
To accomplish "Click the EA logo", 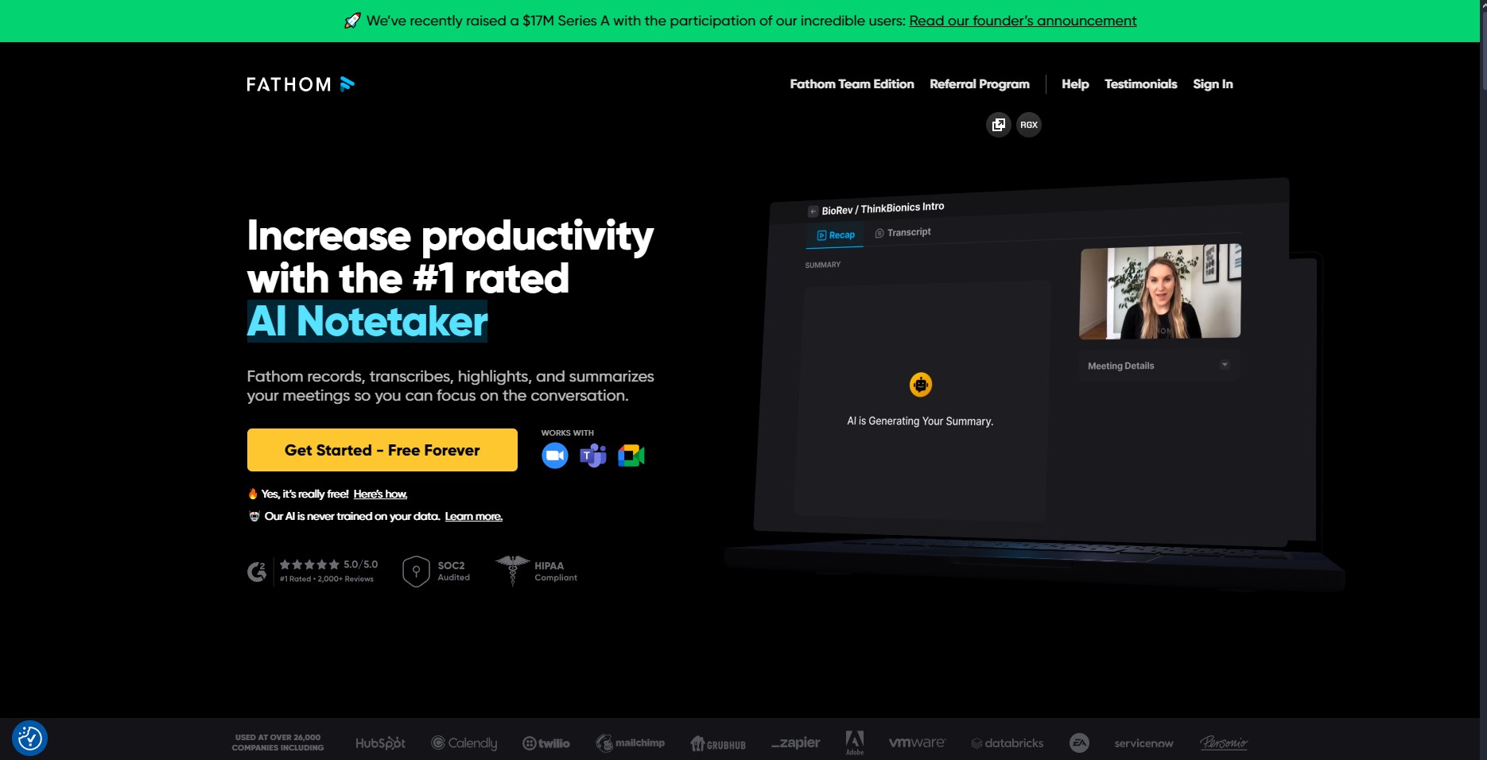I will coord(1079,743).
